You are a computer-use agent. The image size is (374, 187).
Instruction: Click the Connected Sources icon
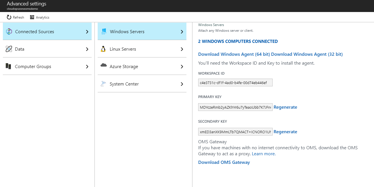9,31
